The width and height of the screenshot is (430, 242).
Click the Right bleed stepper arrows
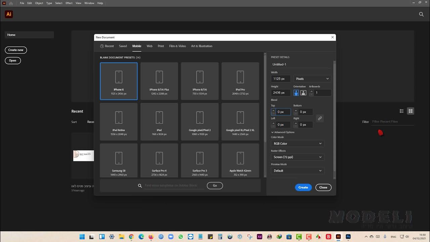click(x=296, y=125)
